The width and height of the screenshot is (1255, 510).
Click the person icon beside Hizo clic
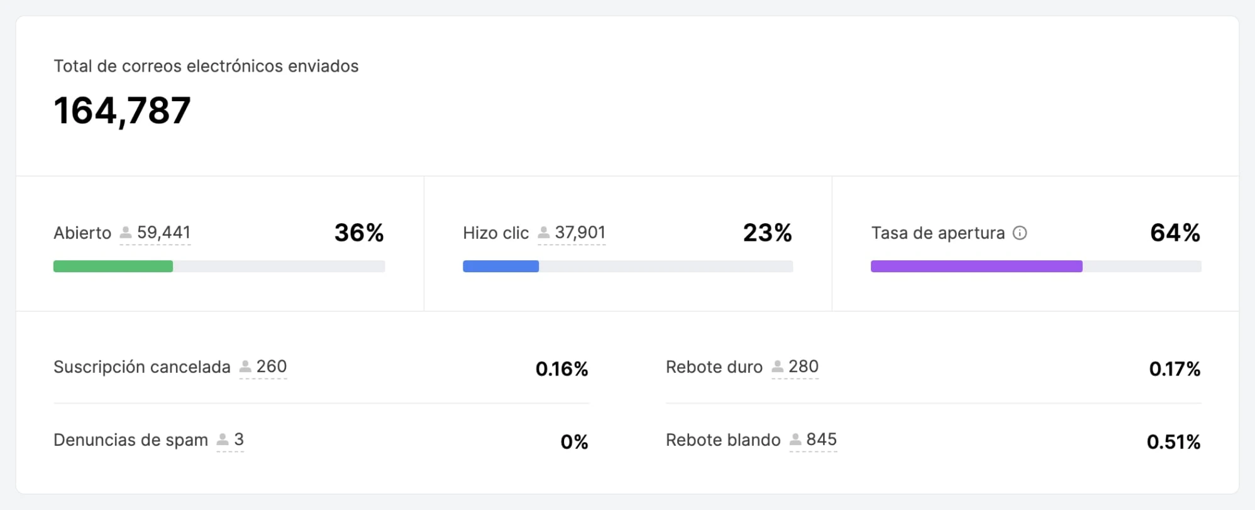[544, 233]
